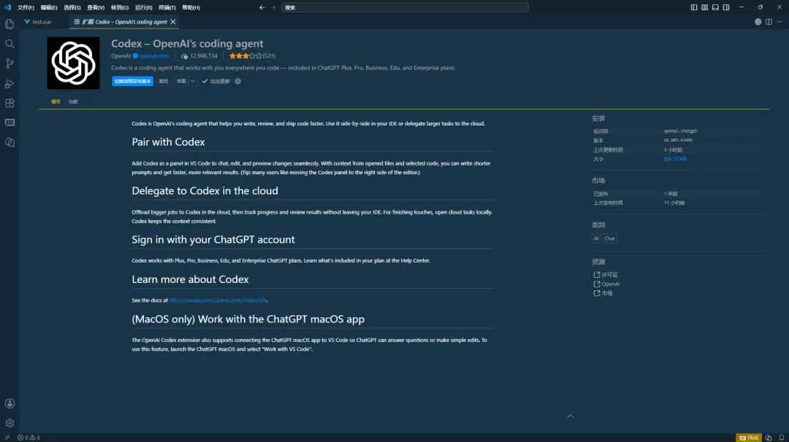Click the blue switch to pre-release version button
This screenshot has height=442, width=789.
pos(132,81)
